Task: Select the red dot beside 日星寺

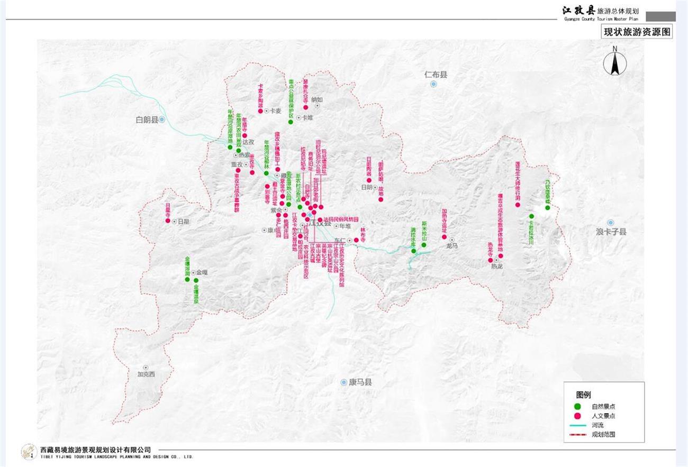Action: click(168, 221)
